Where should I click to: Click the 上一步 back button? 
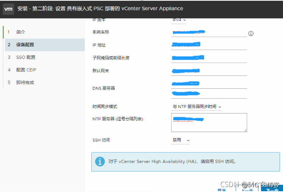point(247,189)
